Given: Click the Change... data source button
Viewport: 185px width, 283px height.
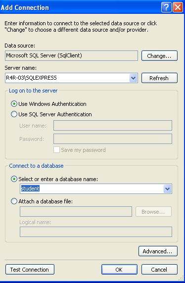Looking at the screenshot, I should click(x=159, y=56).
